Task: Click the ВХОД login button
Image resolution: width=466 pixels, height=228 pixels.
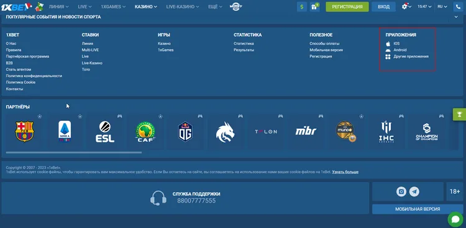Action: click(384, 7)
